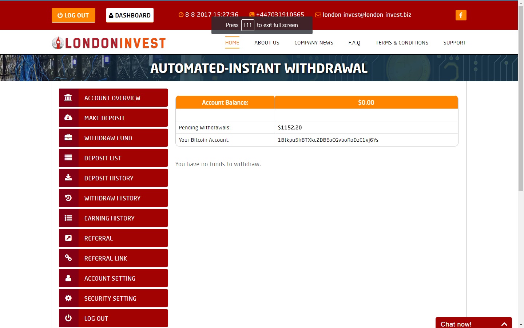Open Security Setting page

(x=114, y=298)
